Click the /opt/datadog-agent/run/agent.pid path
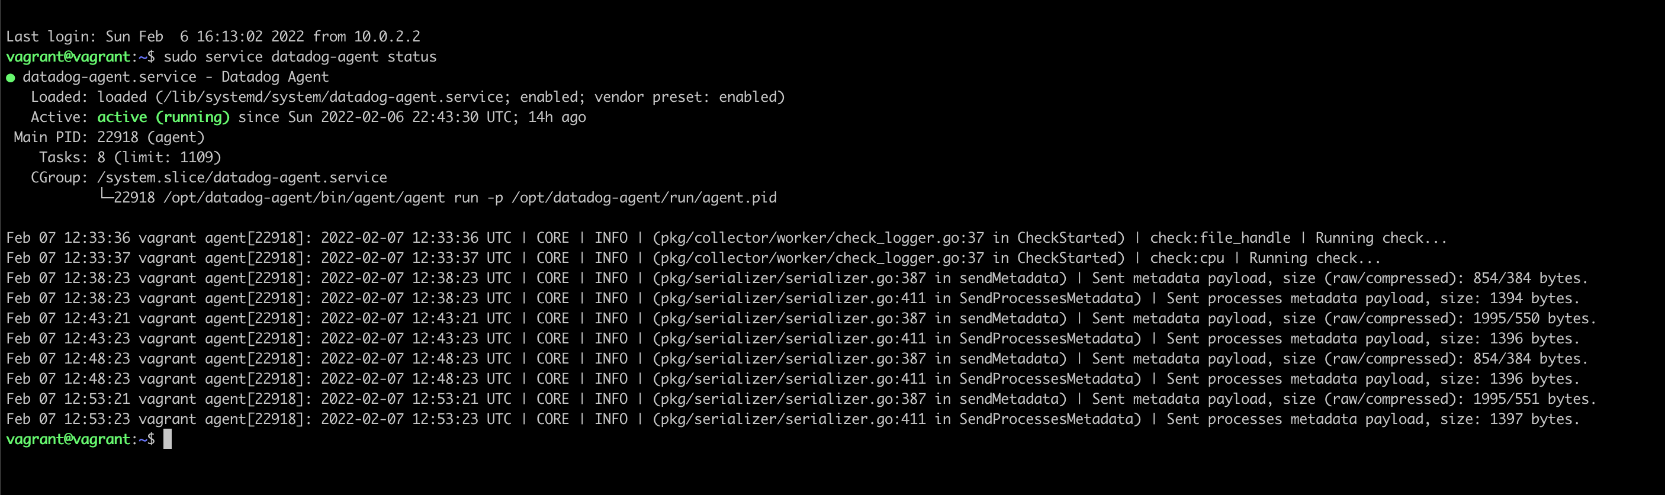Viewport: 1665px width, 495px height. click(x=644, y=197)
